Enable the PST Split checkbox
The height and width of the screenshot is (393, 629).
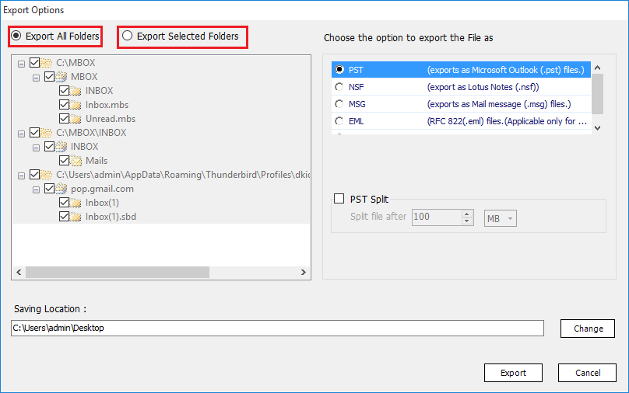[x=339, y=199]
